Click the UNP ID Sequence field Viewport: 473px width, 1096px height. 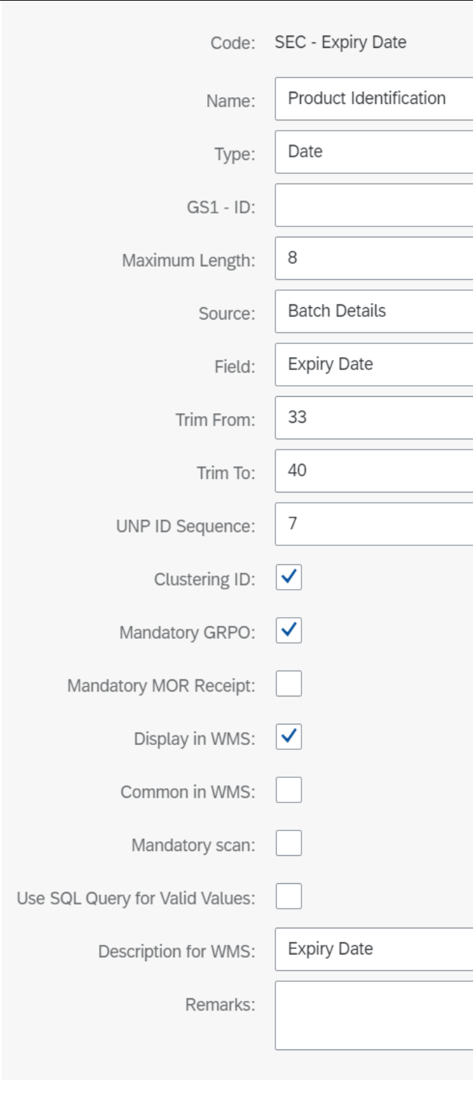[x=374, y=524]
